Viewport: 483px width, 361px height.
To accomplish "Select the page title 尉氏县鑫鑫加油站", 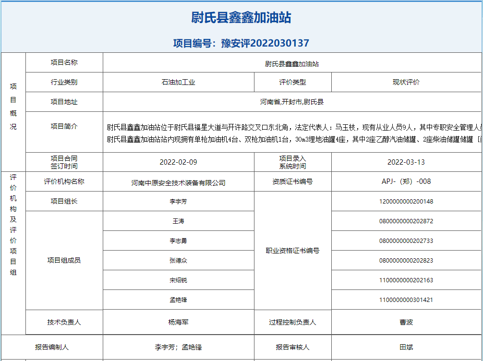I will [x=241, y=17].
